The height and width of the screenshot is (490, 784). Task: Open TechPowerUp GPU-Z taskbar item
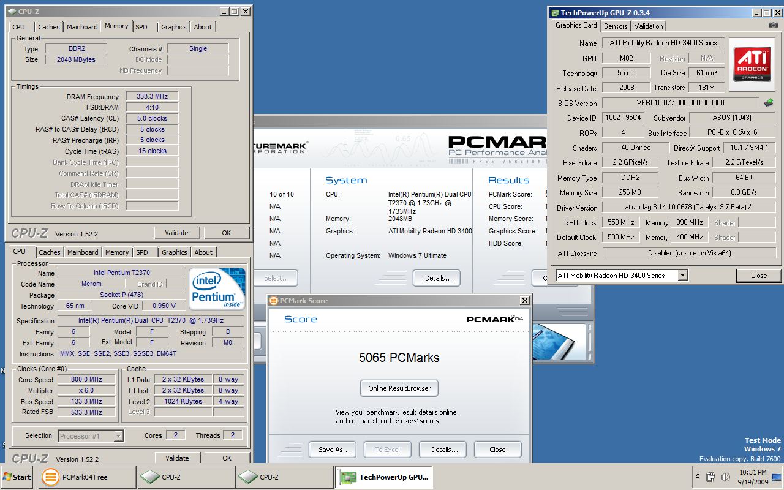click(383, 477)
